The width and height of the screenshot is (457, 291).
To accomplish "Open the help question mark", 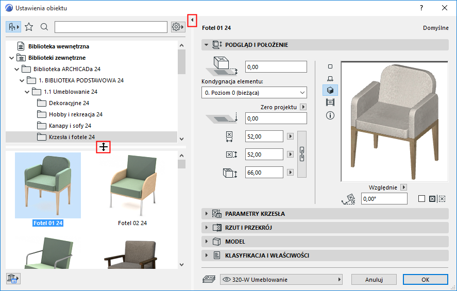I will coord(421,8).
